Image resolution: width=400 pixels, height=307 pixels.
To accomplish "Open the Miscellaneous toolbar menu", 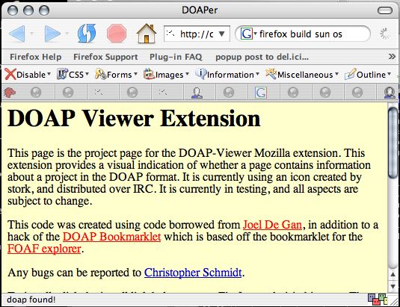I will (x=302, y=75).
